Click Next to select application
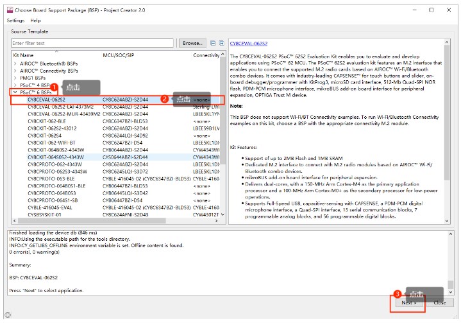The width and height of the screenshot is (461, 323). [408, 302]
